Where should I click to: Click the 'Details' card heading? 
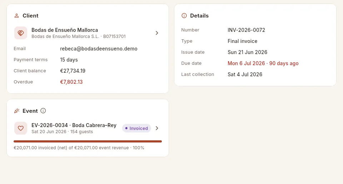click(x=199, y=16)
